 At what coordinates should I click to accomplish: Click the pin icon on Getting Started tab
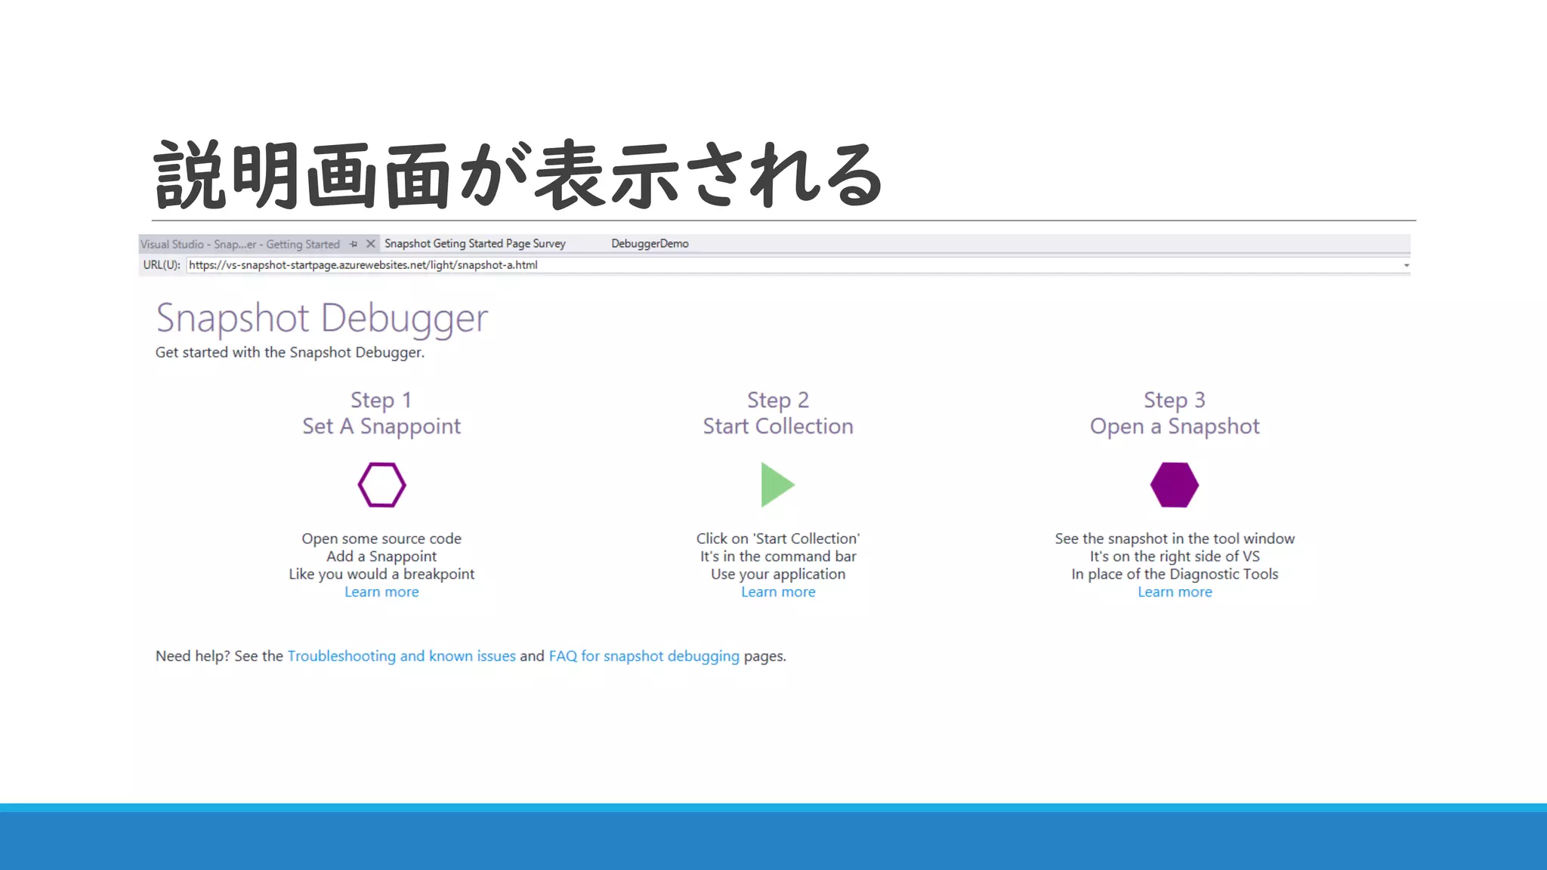(x=353, y=244)
